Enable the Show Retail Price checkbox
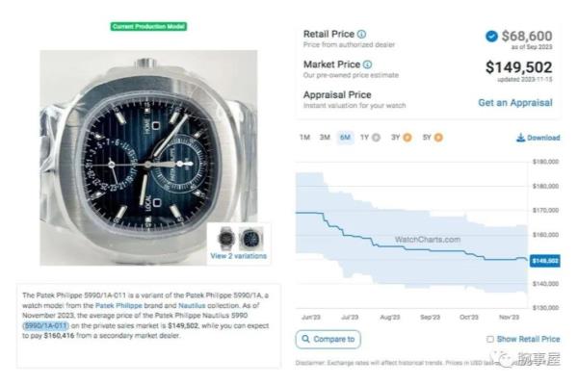This screenshot has width=578, height=385. tap(490, 339)
